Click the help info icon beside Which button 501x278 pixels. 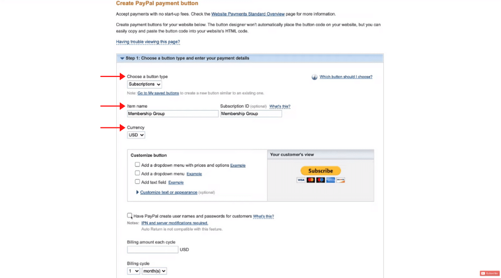315,77
